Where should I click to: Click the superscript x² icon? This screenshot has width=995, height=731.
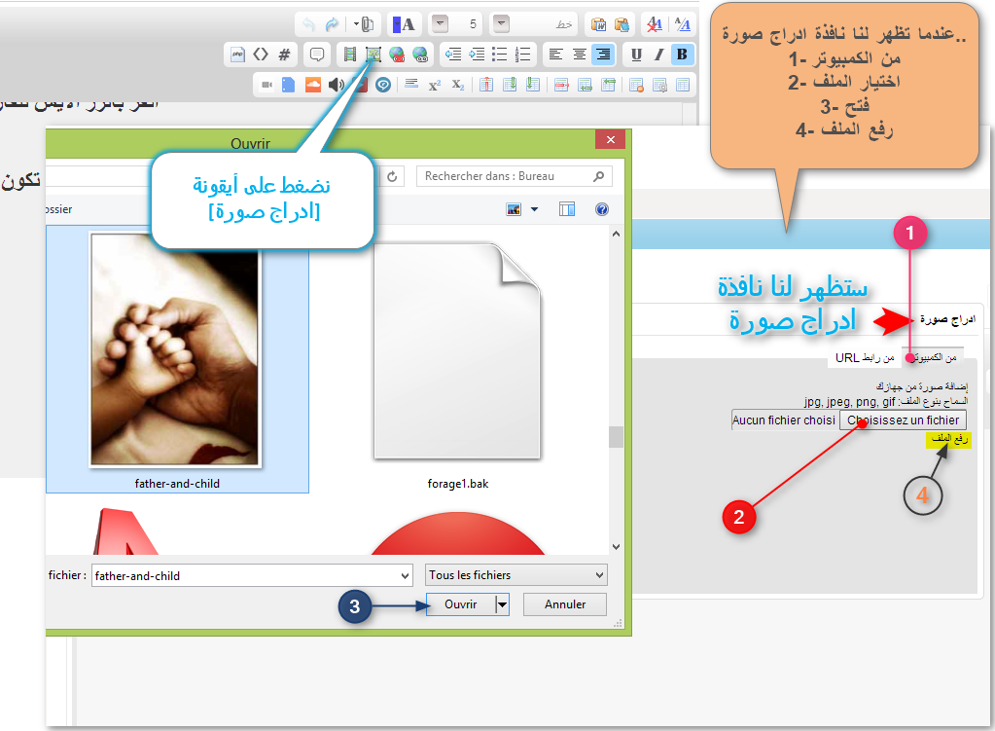(x=435, y=85)
